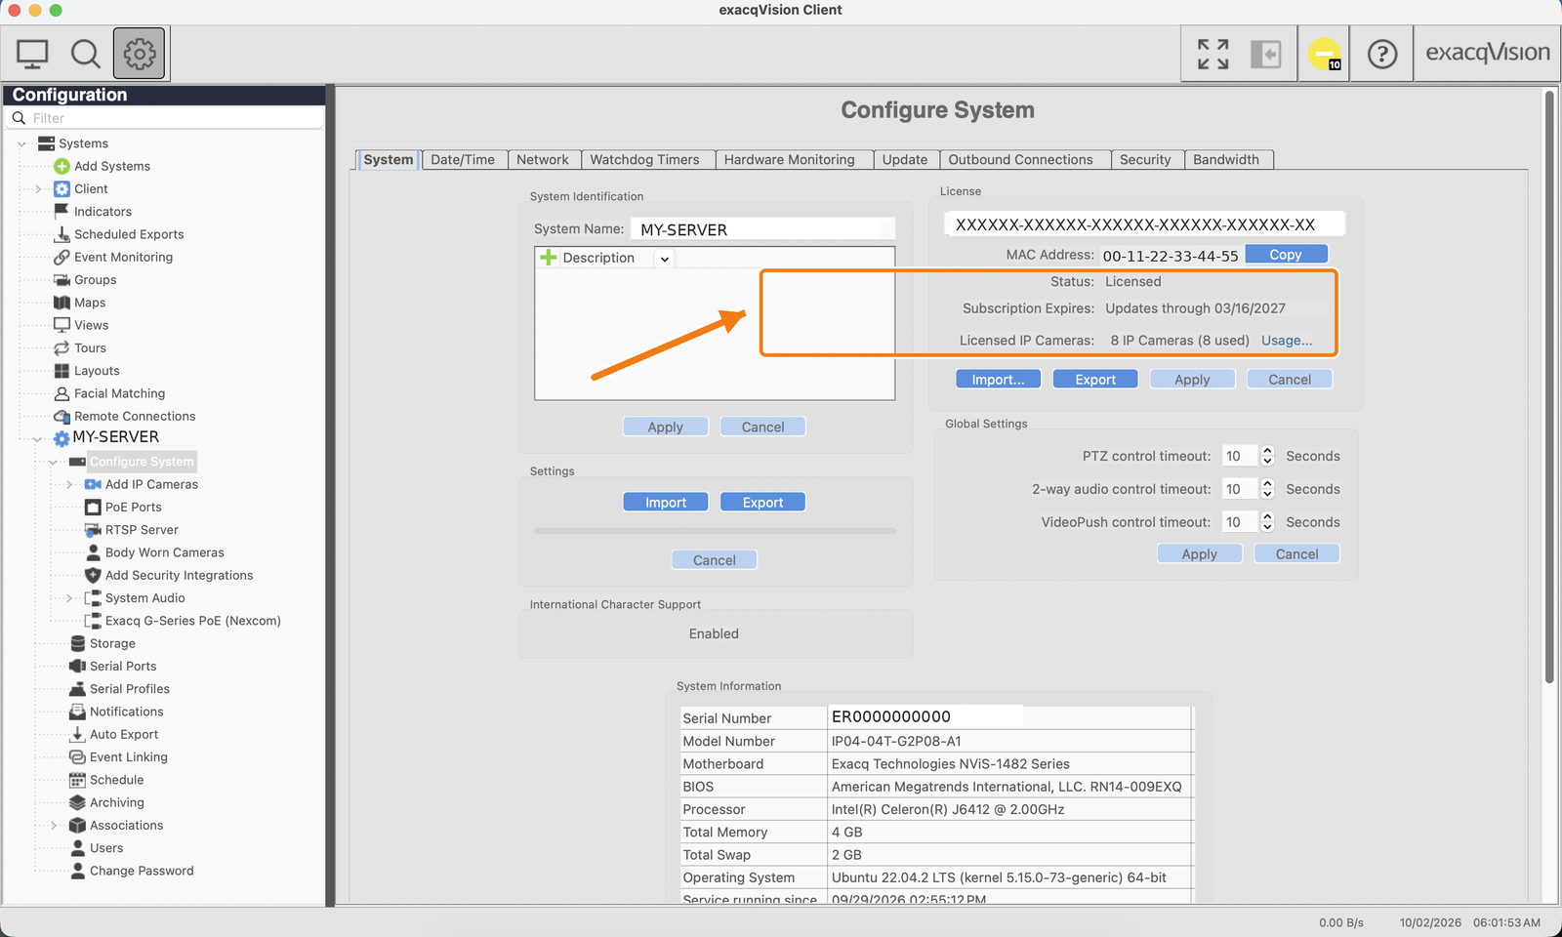Click the Add Systems green plus icon
The width and height of the screenshot is (1562, 937).
click(x=62, y=166)
